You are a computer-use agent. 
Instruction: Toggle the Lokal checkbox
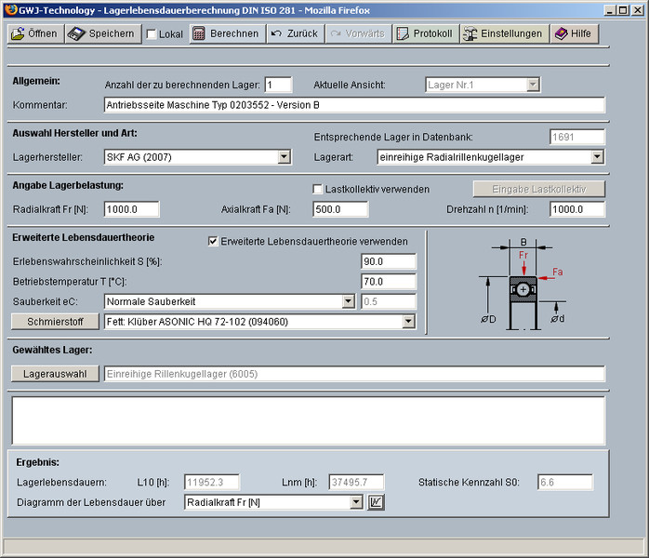tap(152, 34)
